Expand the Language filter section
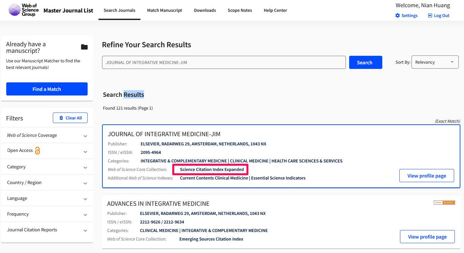This screenshot has height=253, width=464. pos(85,199)
